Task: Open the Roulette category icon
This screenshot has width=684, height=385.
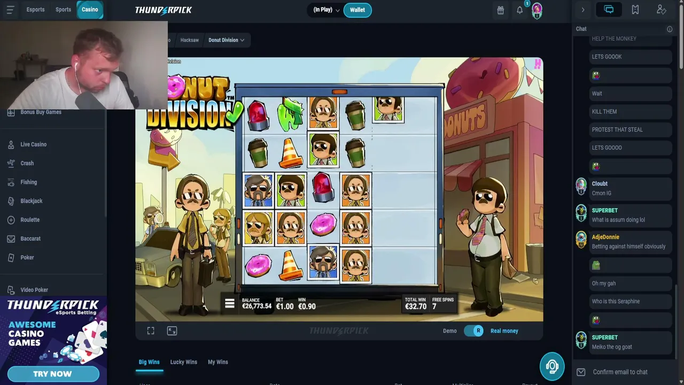Action: [11, 220]
